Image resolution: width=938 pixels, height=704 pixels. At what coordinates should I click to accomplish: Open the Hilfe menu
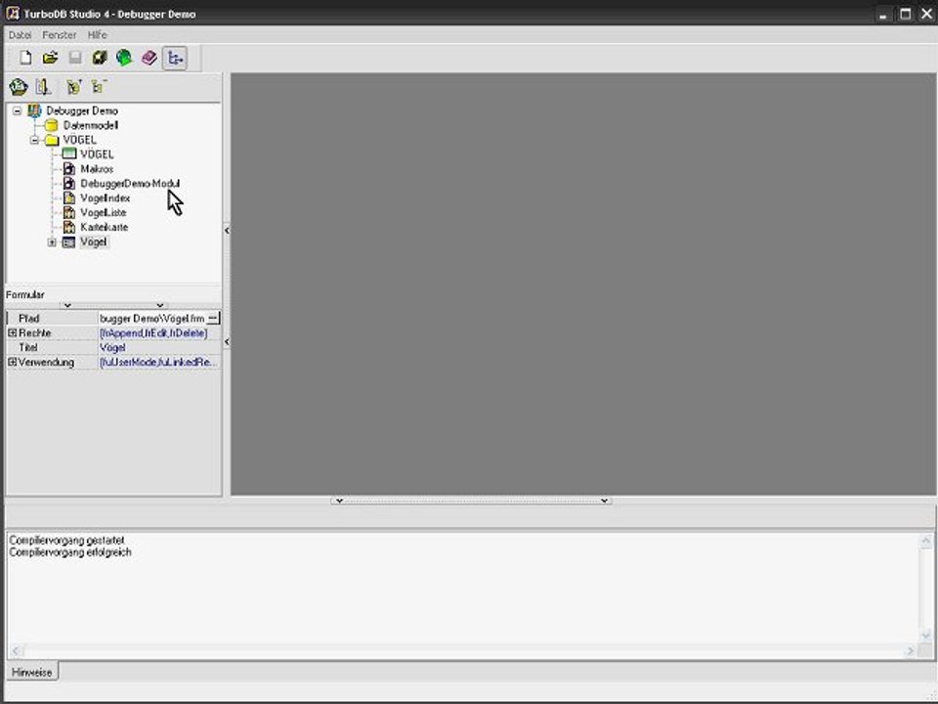point(97,35)
